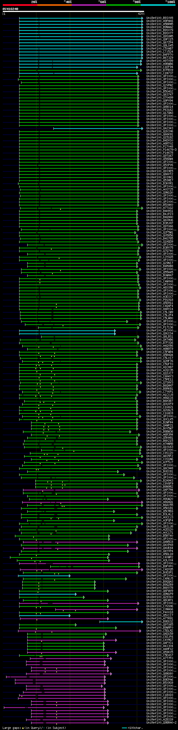The height and width of the screenshot is (730, 178).
Task: Select the UniRef100_B8BW36 label
Action: pyautogui.click(x=160, y=432)
